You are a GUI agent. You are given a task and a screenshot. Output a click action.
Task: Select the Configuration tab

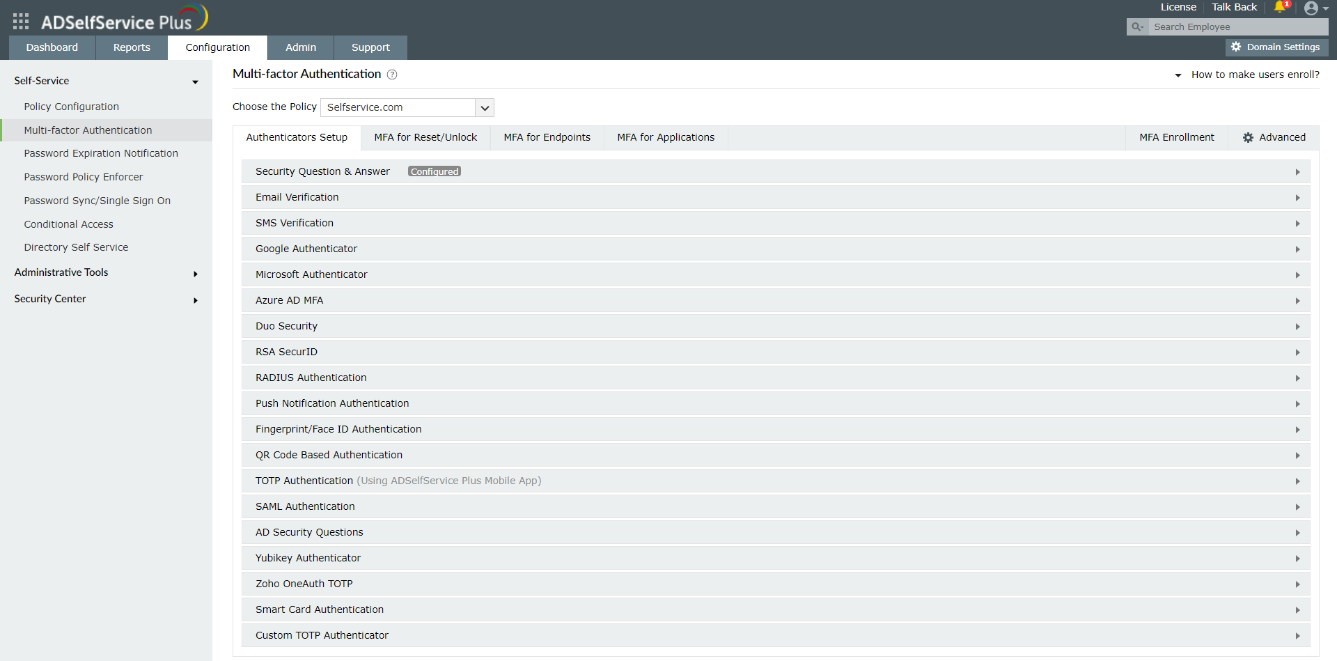[x=218, y=47]
